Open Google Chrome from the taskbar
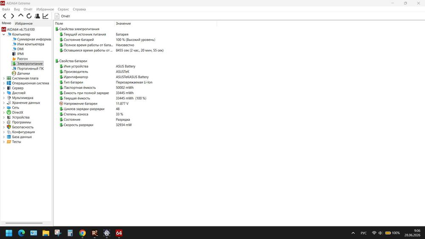Image resolution: width=425 pixels, height=239 pixels. tap(82, 233)
